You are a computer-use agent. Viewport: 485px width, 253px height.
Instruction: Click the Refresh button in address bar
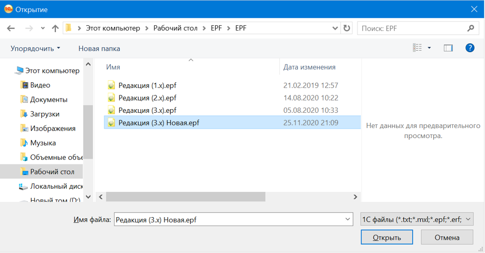tap(346, 28)
